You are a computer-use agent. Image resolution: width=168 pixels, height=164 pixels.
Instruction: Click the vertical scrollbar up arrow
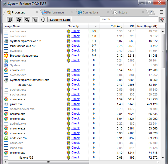pos(163,31)
